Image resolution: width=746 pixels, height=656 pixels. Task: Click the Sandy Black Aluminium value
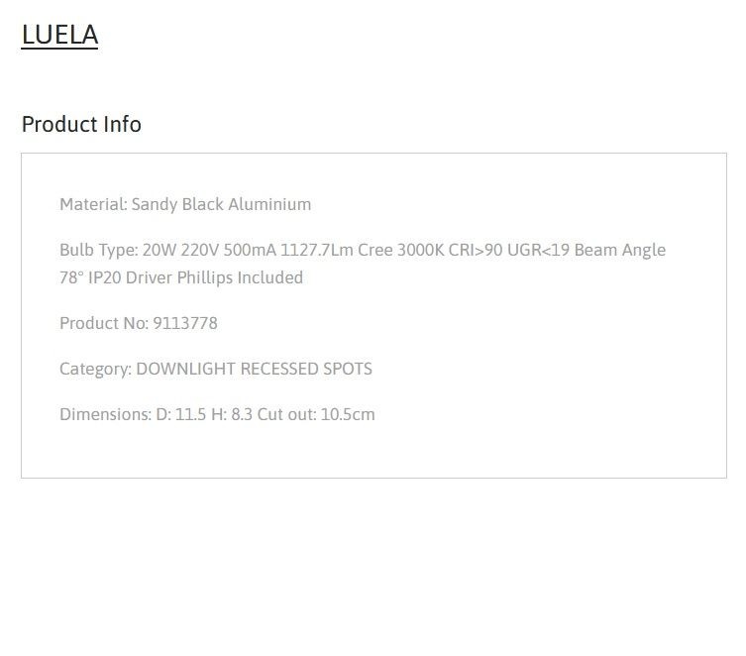(x=221, y=204)
